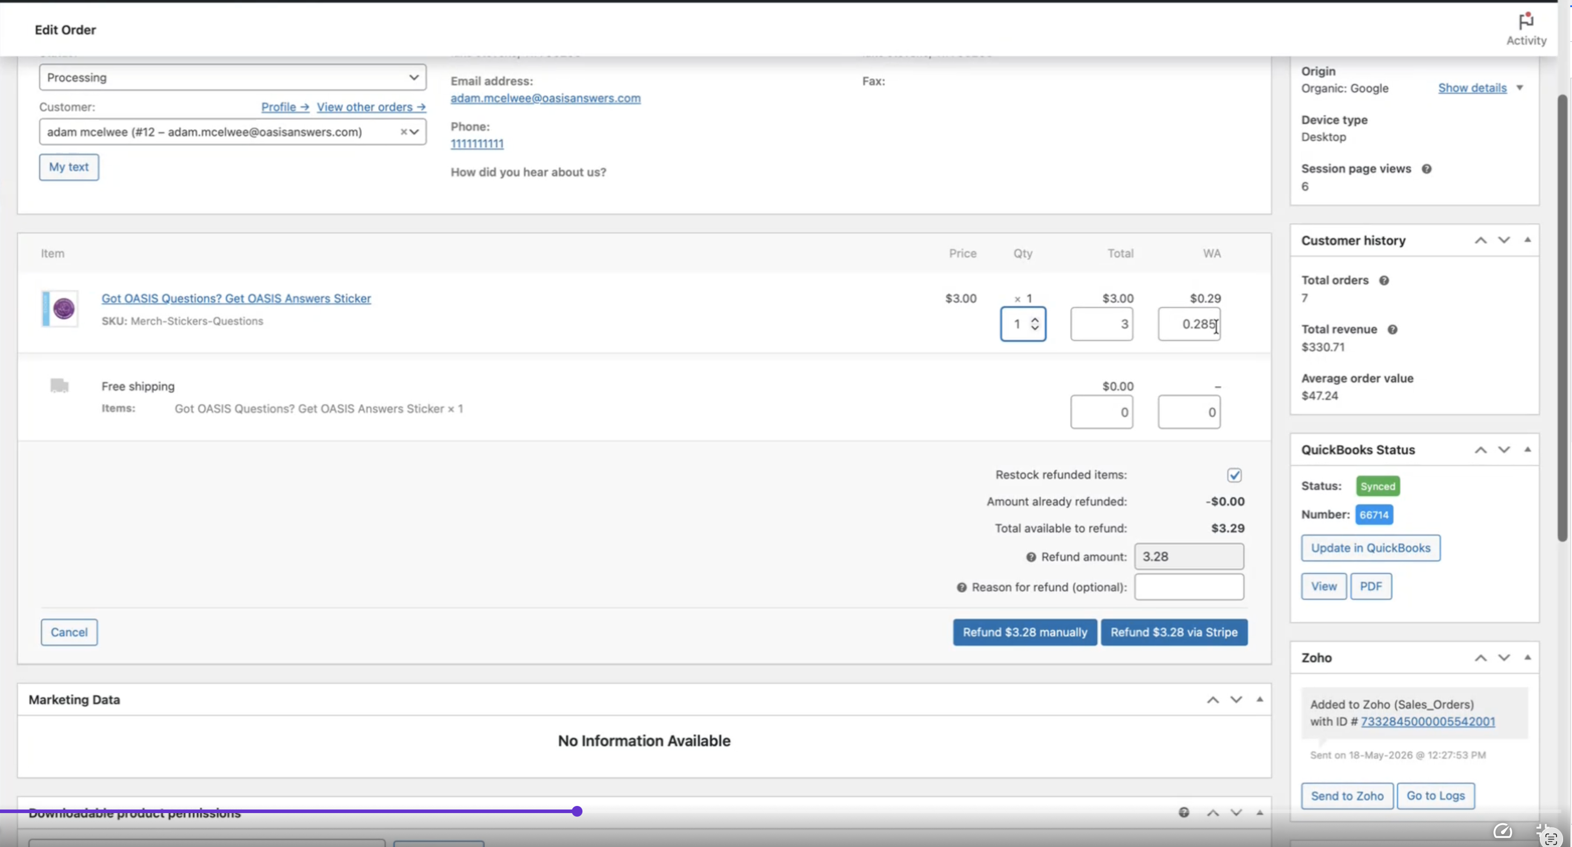Click the Downloadable product permissions help icon
The height and width of the screenshot is (847, 1572).
click(x=1183, y=812)
